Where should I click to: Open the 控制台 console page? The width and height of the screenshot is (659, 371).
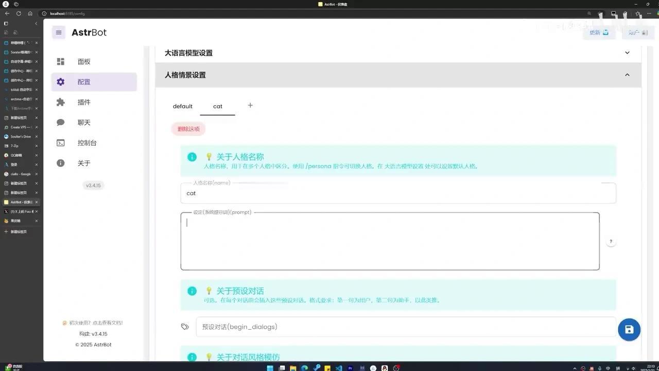pos(94,143)
